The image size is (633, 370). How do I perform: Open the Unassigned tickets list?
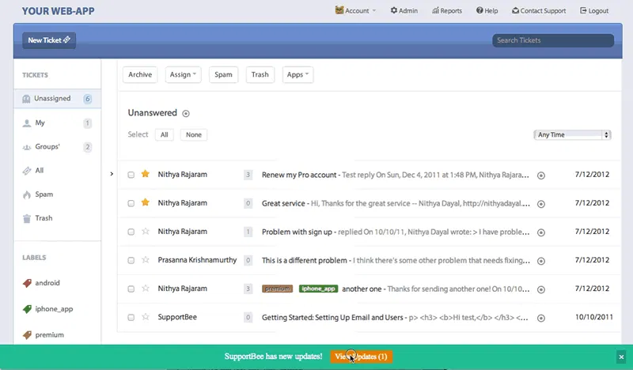(x=57, y=99)
